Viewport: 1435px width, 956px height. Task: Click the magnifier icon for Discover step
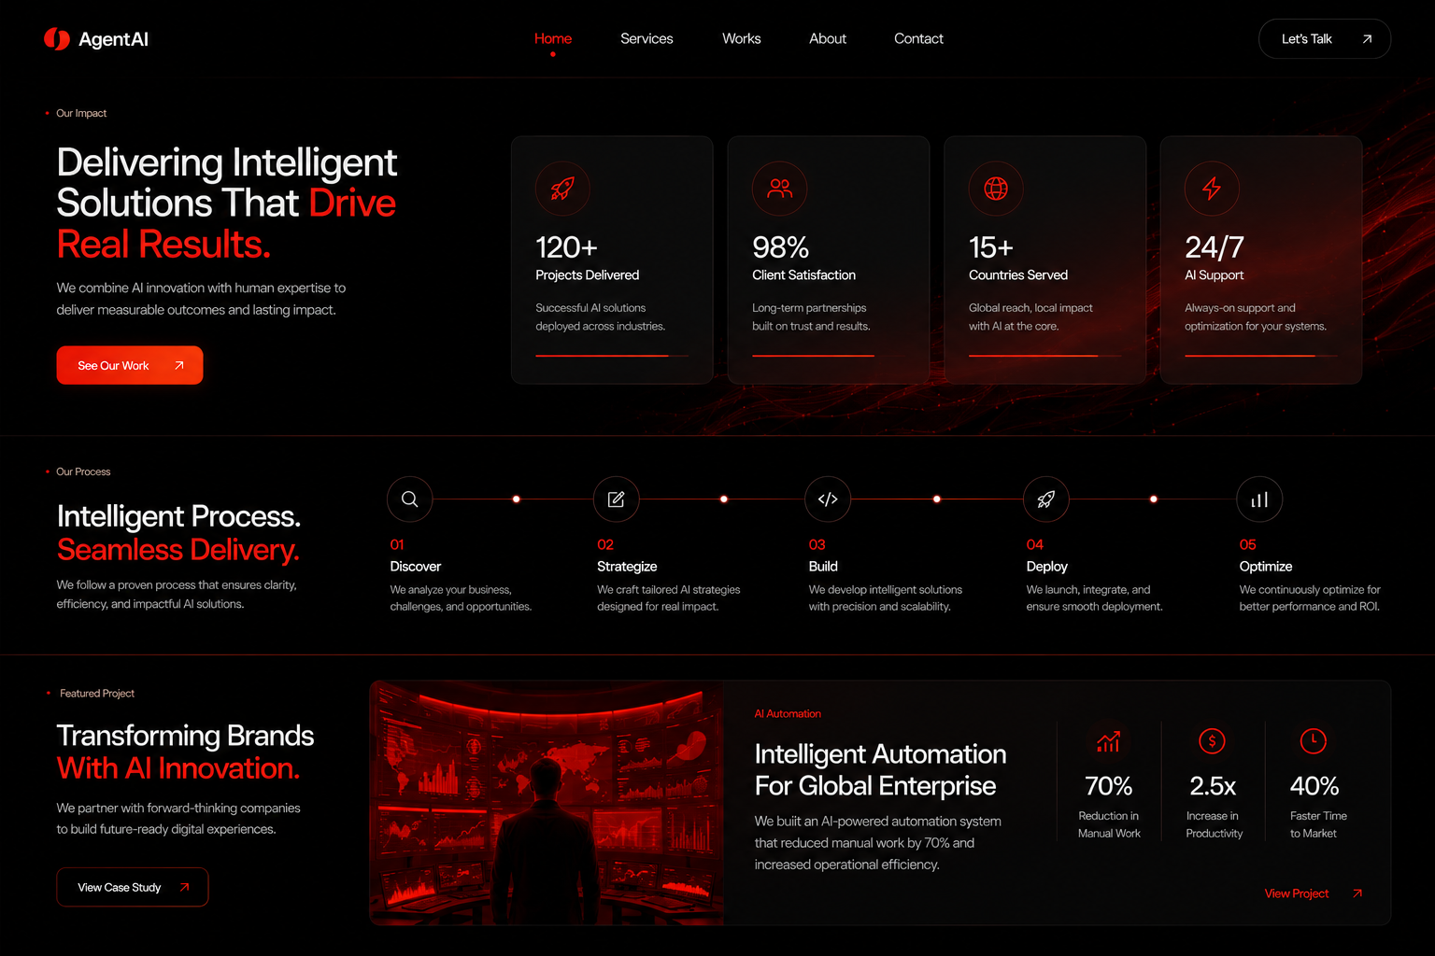point(410,499)
